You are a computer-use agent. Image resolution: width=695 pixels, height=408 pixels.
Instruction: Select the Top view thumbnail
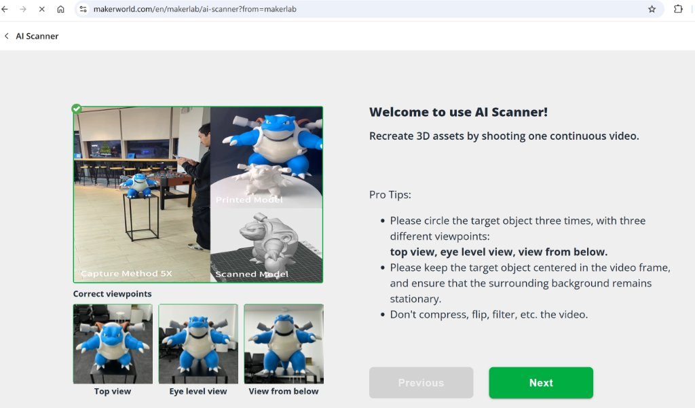click(x=113, y=344)
